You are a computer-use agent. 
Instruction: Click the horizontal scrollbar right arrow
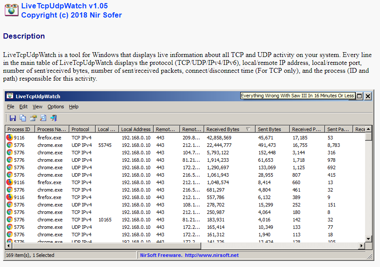362,246
